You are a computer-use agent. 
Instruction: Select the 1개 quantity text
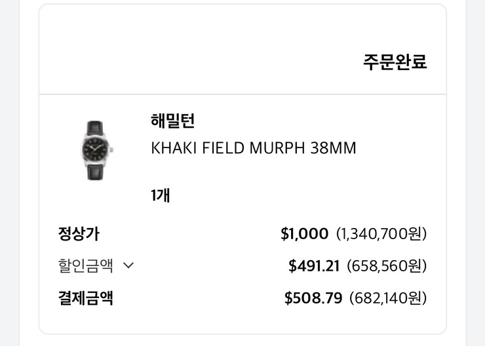click(x=161, y=195)
